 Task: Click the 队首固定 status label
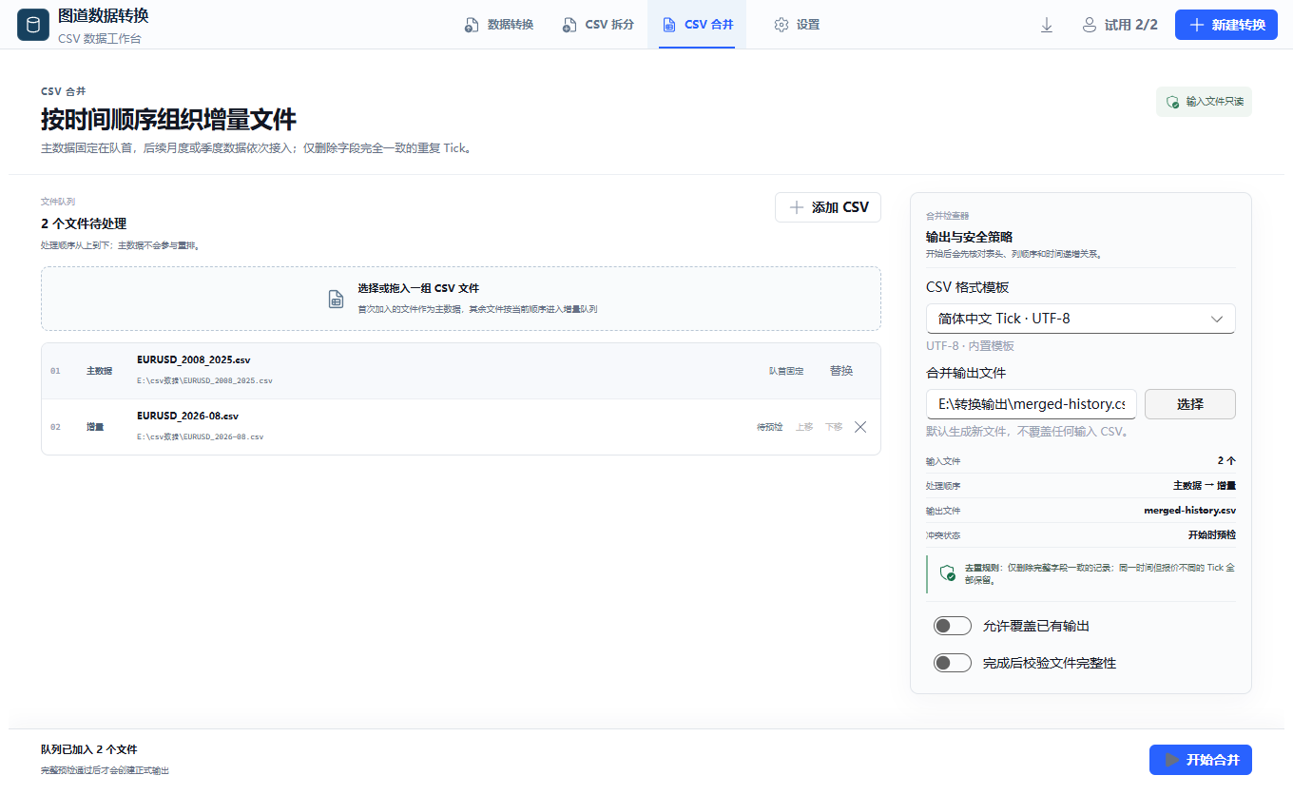(786, 371)
